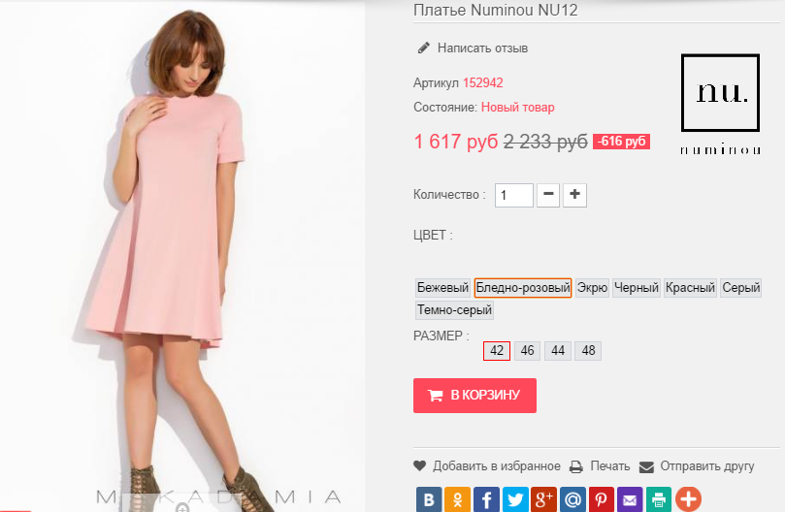The image size is (785, 512).
Task: Decrease quantity with minus button
Action: coord(548,195)
